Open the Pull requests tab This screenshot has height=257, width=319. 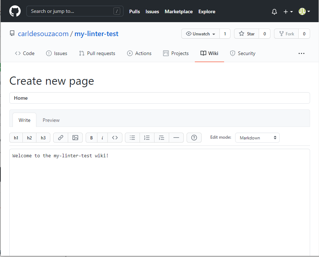pos(97,53)
